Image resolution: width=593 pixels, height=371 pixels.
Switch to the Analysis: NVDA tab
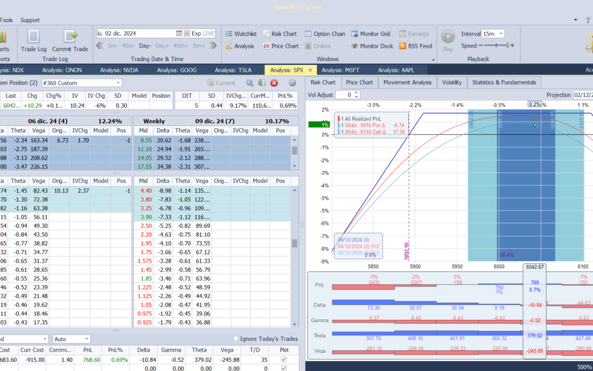tap(119, 70)
